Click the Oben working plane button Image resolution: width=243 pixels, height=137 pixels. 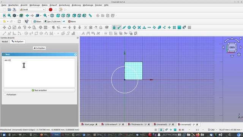tap(37, 22)
